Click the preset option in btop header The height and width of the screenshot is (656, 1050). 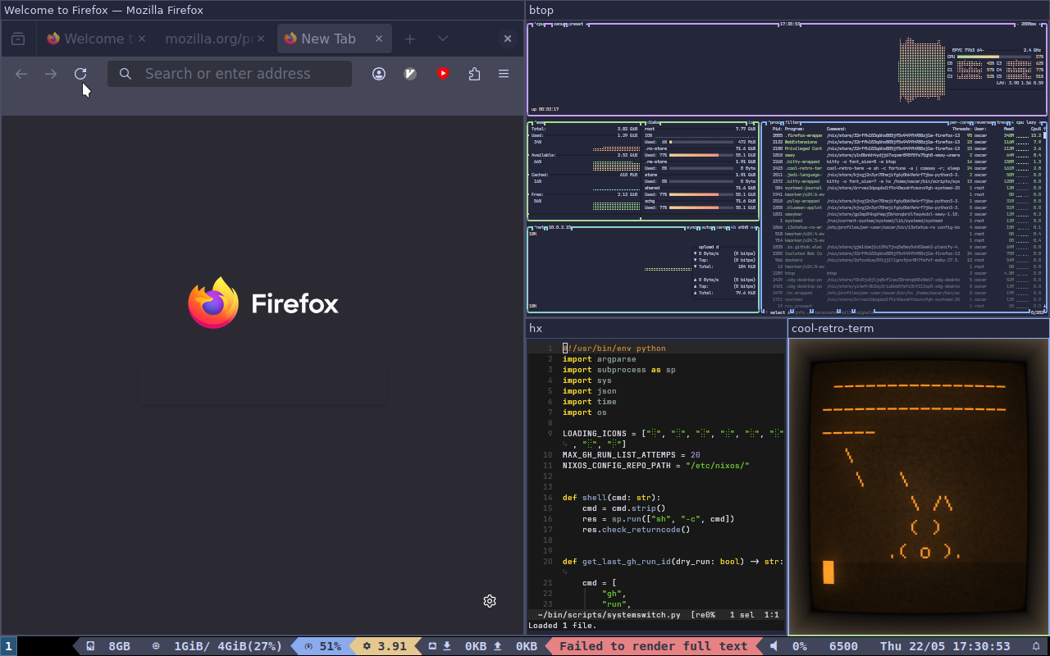pos(577,25)
